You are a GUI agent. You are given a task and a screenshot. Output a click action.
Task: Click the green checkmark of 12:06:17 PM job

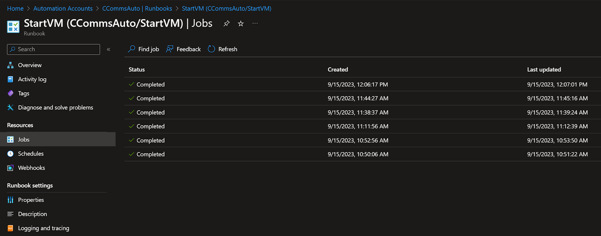coord(131,84)
